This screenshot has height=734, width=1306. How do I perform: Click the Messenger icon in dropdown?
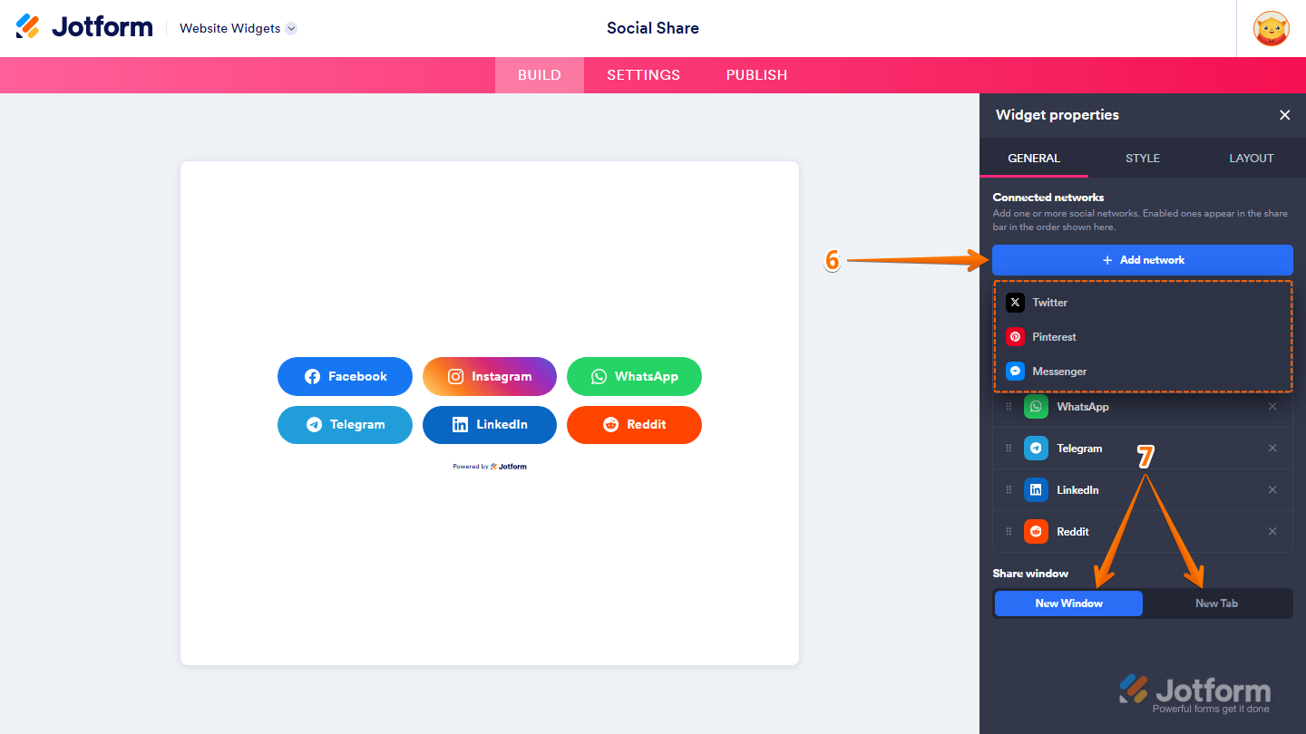click(x=1015, y=372)
